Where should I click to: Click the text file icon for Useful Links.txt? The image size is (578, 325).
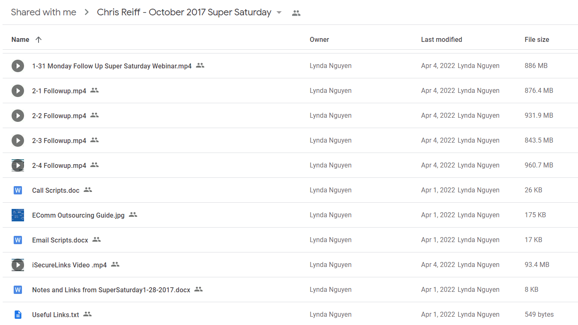[x=18, y=315]
